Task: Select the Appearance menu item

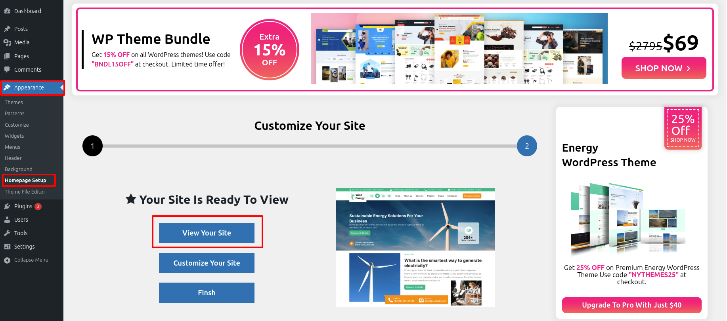Action: [32, 87]
